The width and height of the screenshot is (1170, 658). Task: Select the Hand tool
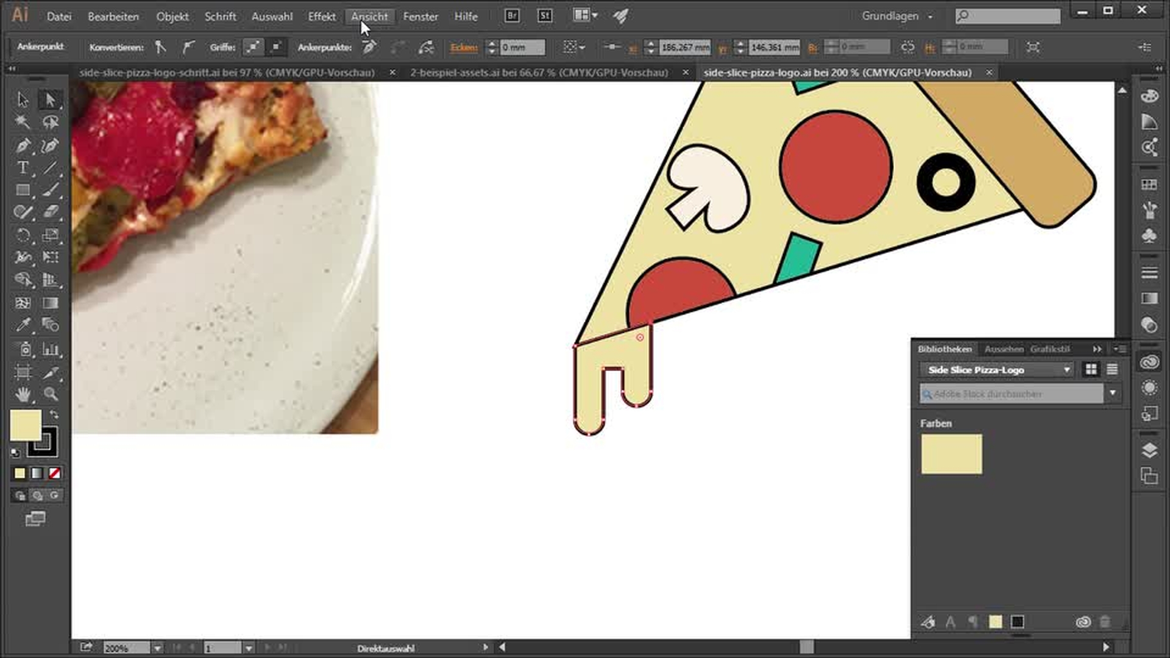click(23, 394)
